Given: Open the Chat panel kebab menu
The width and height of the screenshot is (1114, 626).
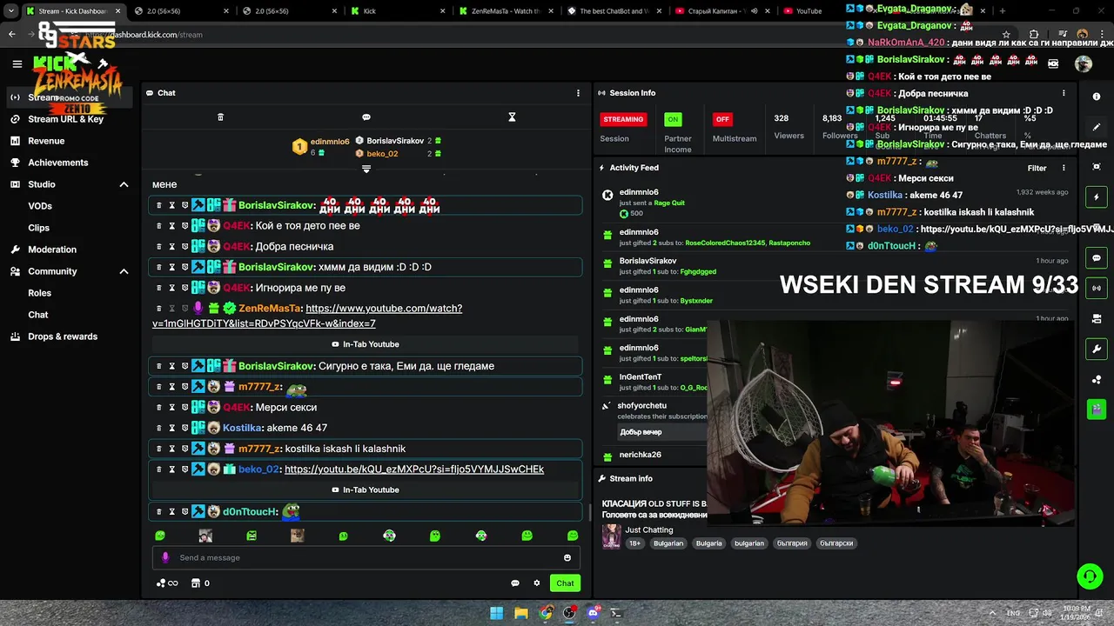Looking at the screenshot, I should pos(578,93).
